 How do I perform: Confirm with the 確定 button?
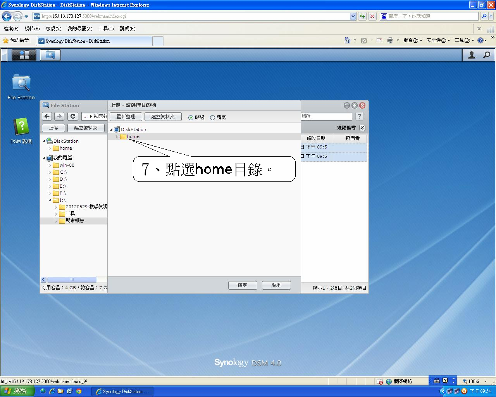243,285
